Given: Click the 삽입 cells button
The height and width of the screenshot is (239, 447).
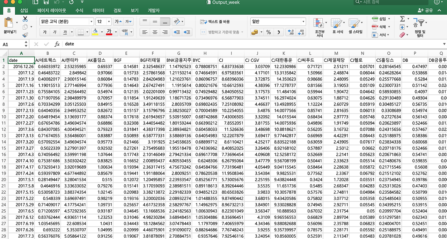Looking at the screenshot, I should 380,19.
